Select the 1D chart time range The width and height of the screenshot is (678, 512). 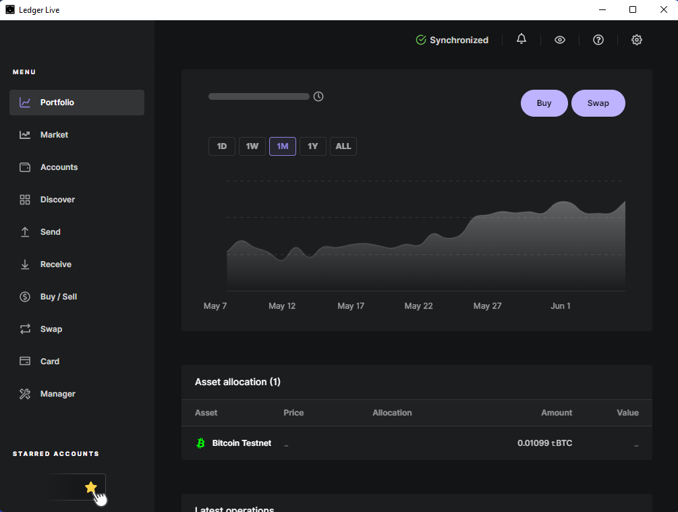pyautogui.click(x=221, y=146)
